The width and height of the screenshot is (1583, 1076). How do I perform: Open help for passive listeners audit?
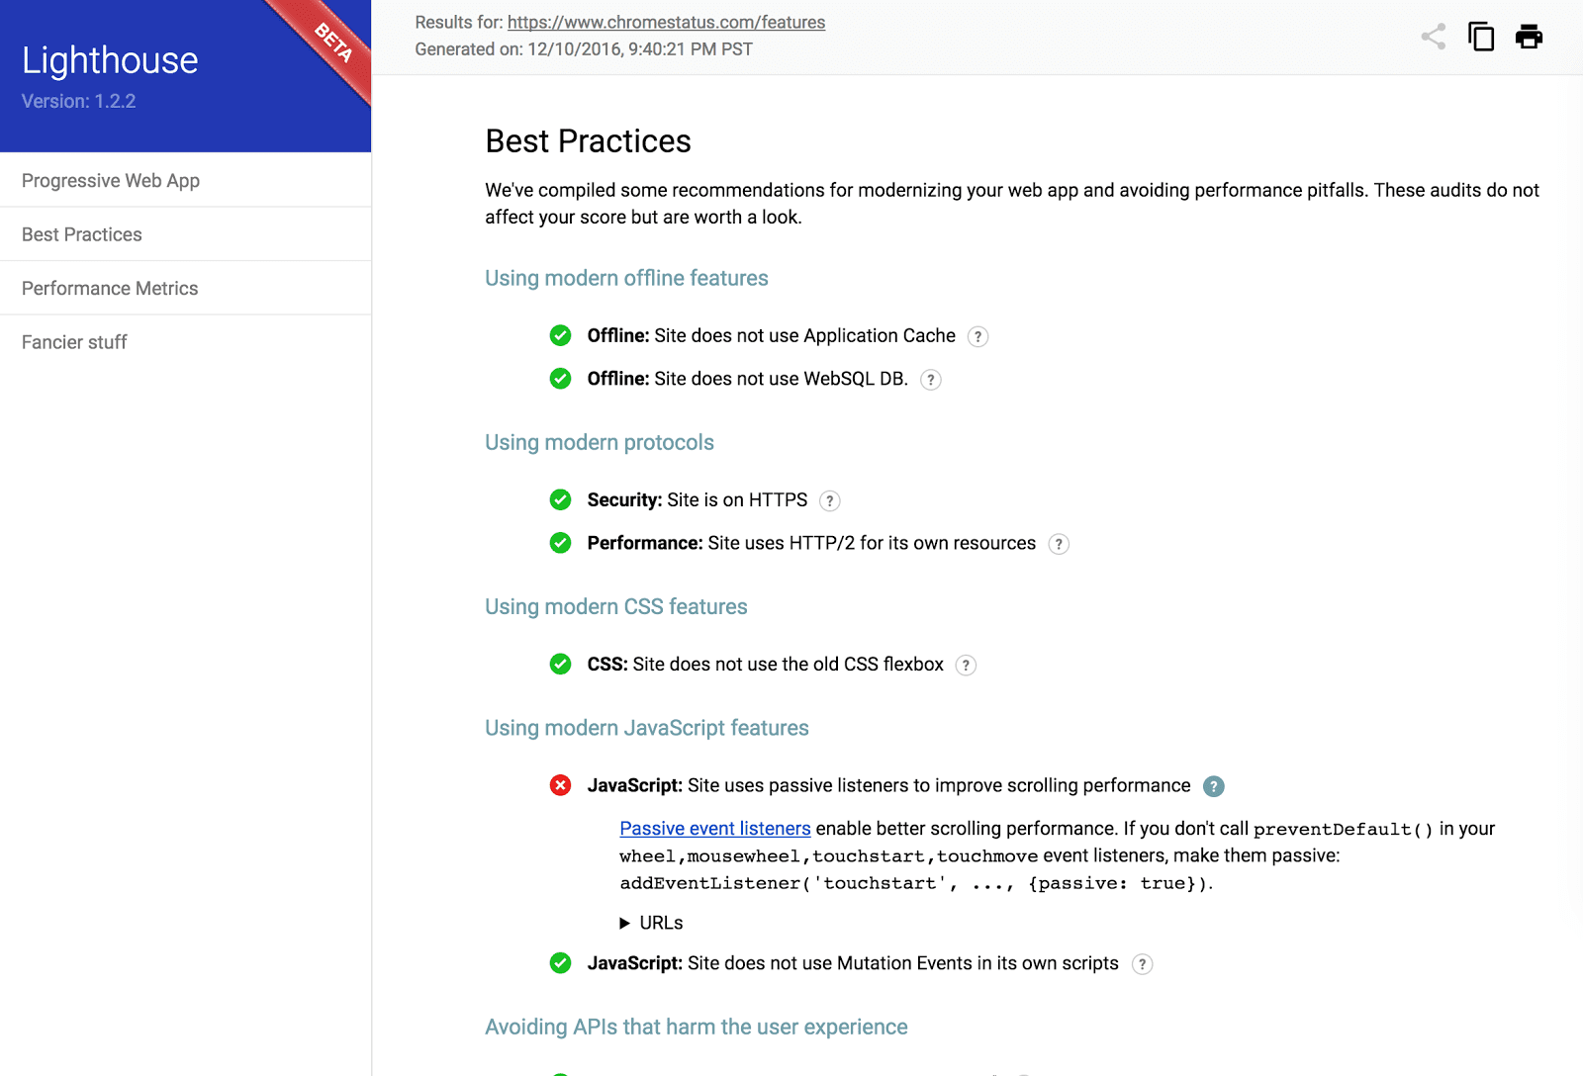pos(1213,786)
